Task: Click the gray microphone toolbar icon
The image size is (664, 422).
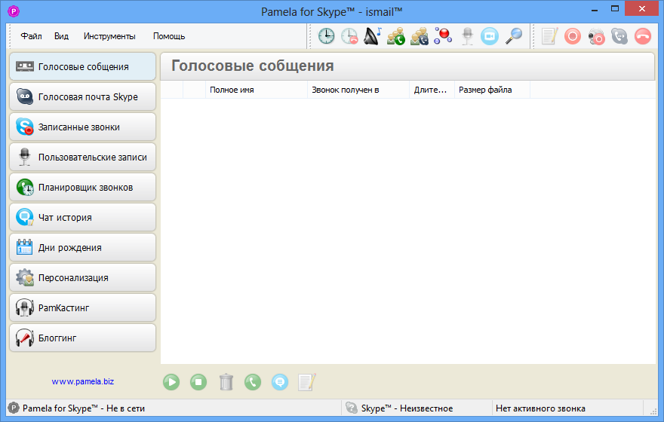Action: [x=467, y=36]
